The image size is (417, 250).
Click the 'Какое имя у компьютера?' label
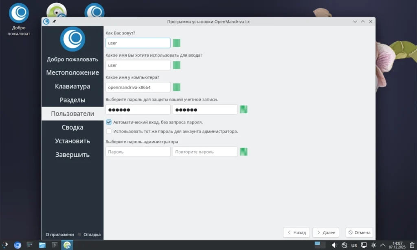point(132,77)
